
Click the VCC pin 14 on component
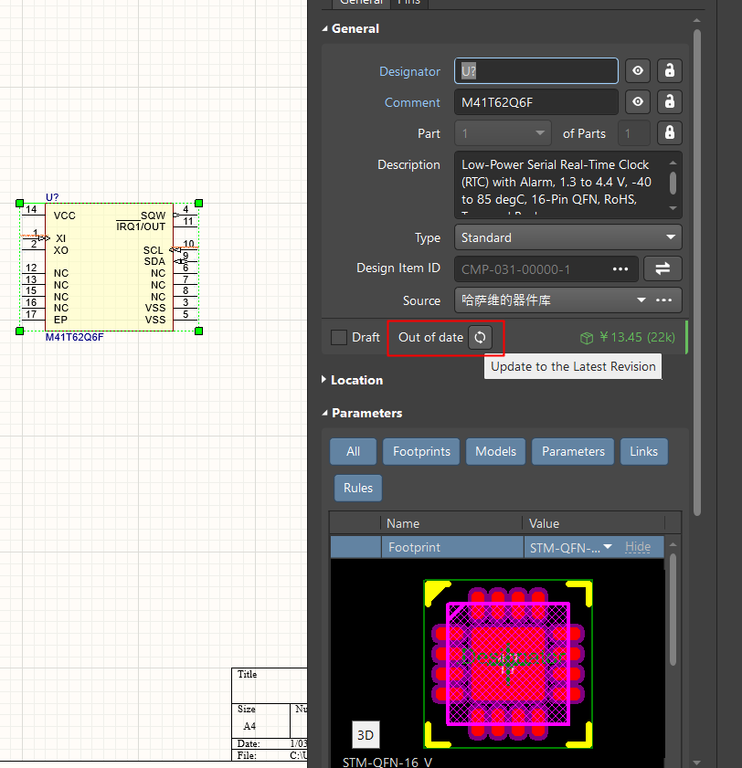33,215
